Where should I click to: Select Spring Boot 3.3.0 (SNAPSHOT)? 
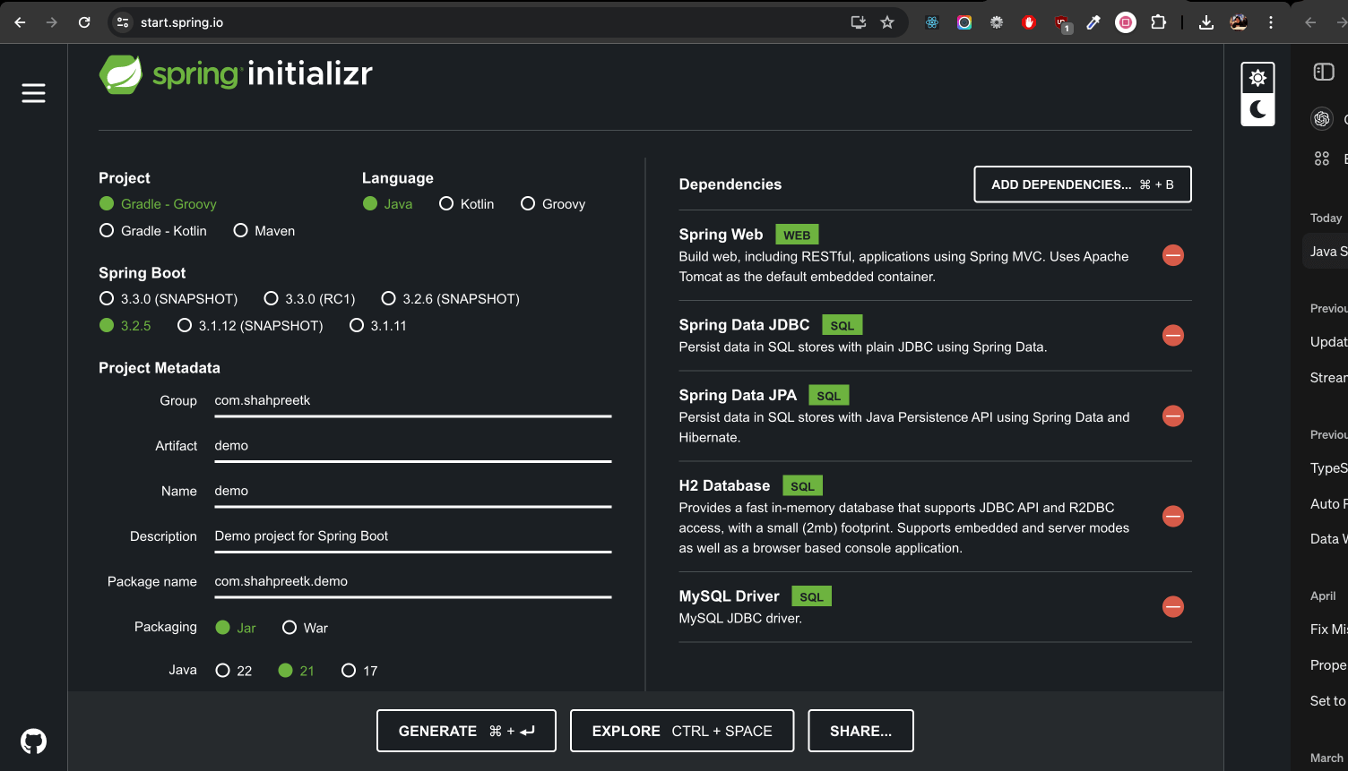point(168,299)
